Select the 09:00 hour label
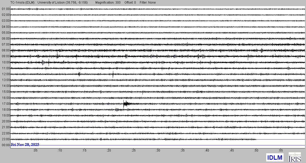 [x=6, y=56]
